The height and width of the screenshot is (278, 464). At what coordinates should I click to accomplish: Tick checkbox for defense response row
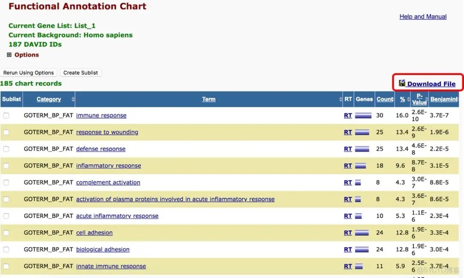pos(6,149)
